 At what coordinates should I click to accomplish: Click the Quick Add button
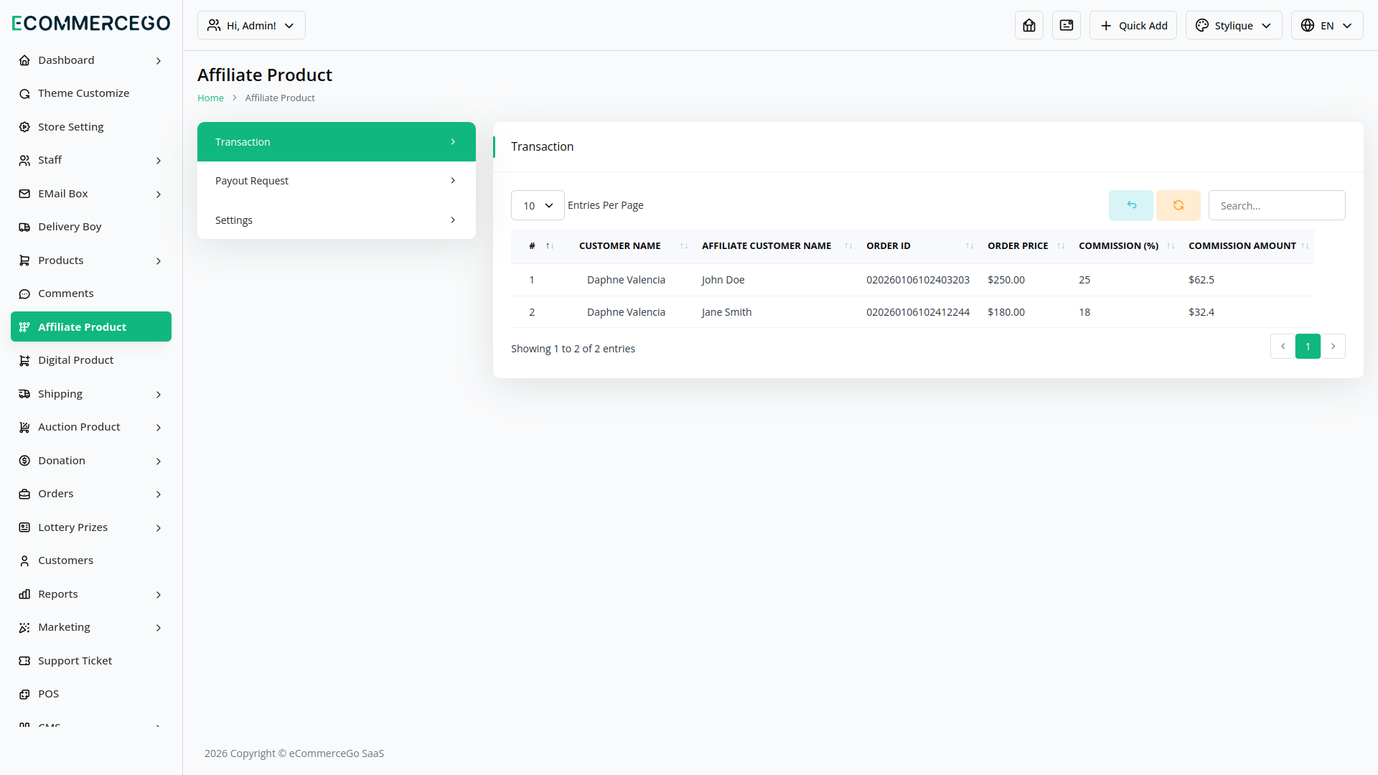coord(1133,25)
